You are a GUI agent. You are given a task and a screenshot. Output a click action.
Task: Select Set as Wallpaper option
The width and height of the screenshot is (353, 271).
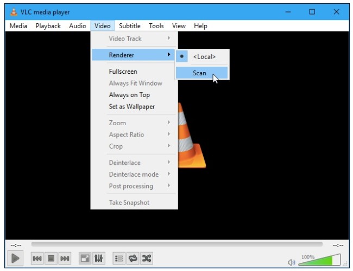click(x=133, y=107)
